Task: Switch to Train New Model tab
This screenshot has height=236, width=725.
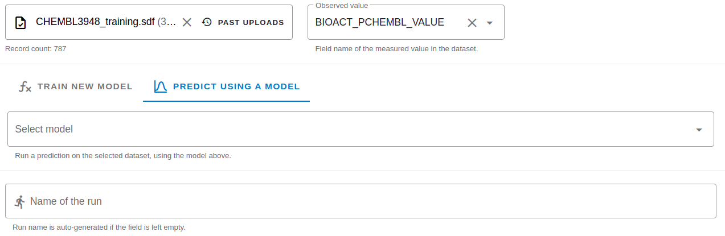Action: pyautogui.click(x=84, y=87)
